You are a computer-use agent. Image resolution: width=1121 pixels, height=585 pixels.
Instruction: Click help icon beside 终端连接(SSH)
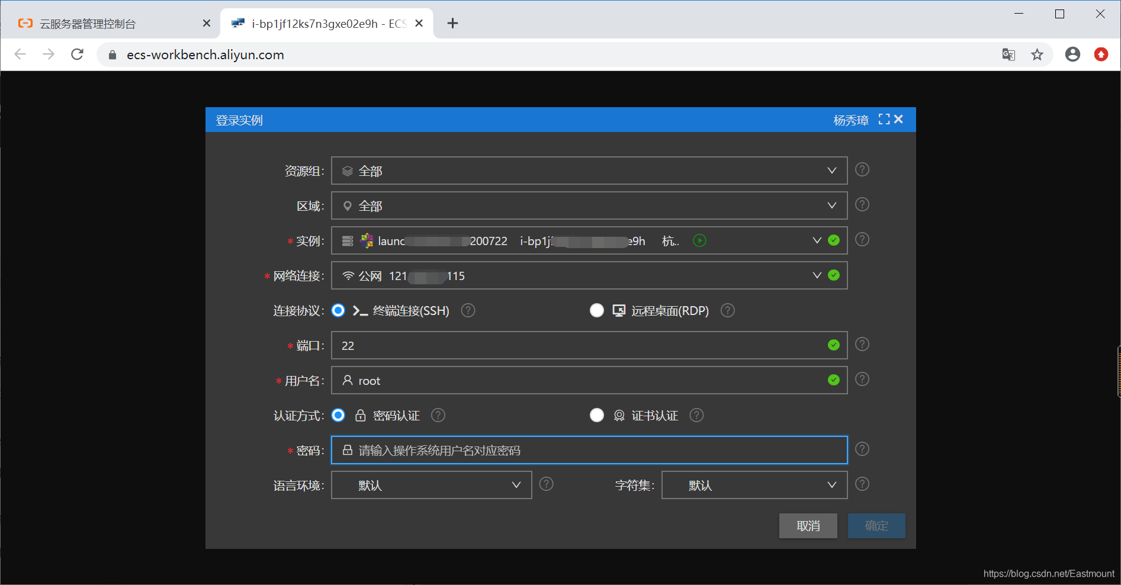468,310
